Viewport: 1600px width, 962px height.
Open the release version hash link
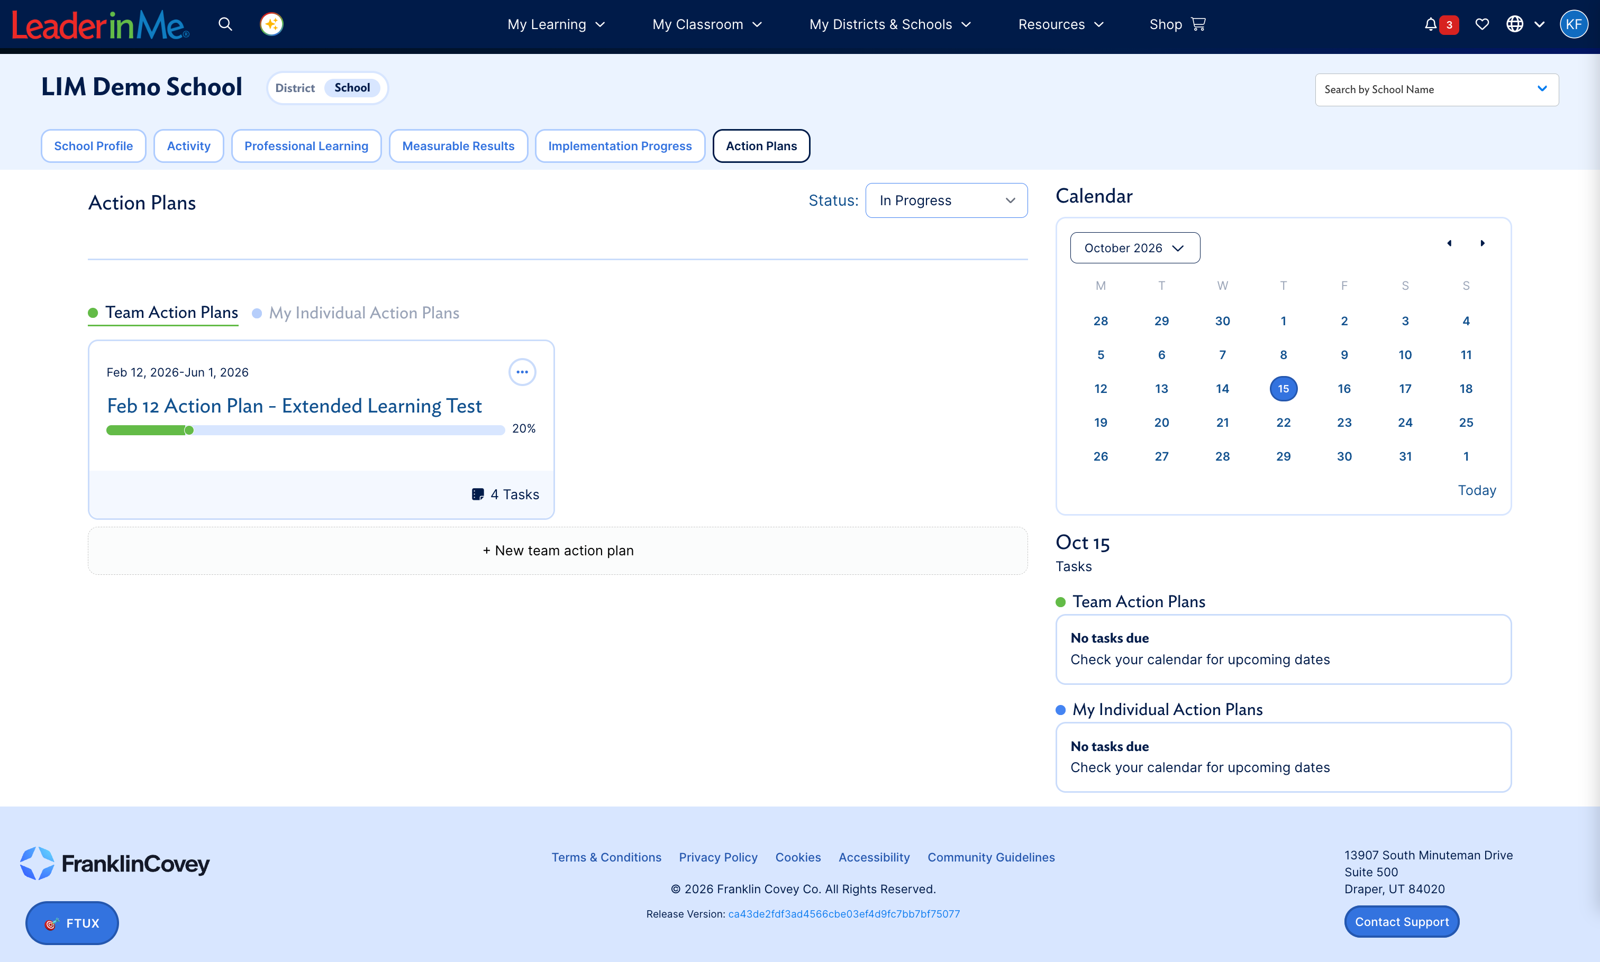[844, 914]
